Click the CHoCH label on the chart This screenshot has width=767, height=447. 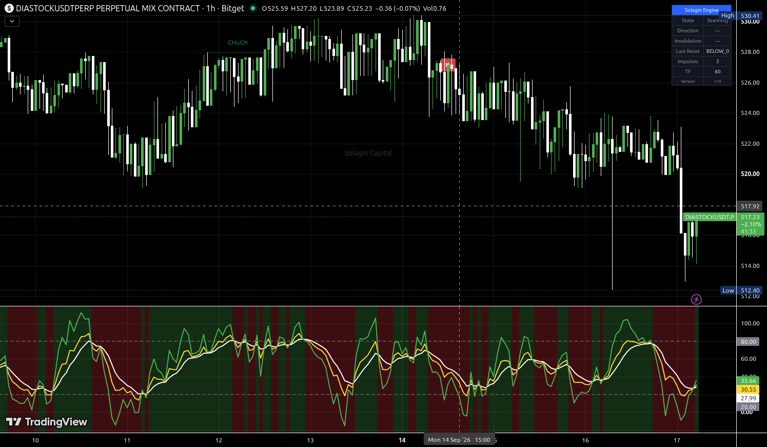[x=238, y=43]
